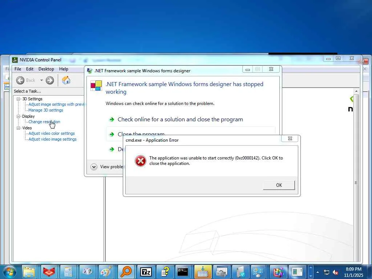The width and height of the screenshot is (372, 279).
Task: Click the Forward arrow in NVIDIA Control Panel
Action: click(49, 80)
